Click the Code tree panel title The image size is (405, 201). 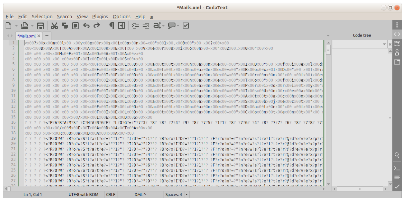[362, 35]
